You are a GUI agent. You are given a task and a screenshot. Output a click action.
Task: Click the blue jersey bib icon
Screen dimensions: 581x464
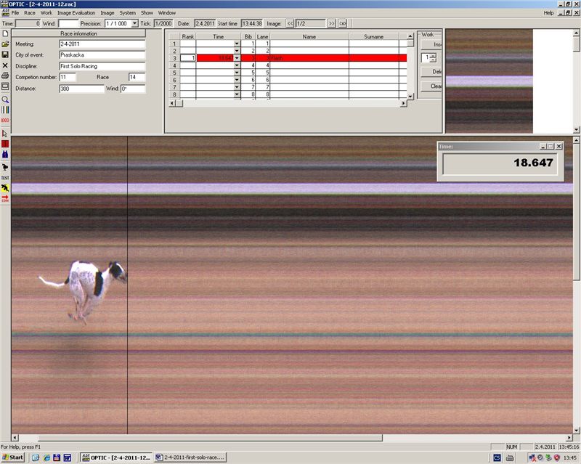click(5, 154)
